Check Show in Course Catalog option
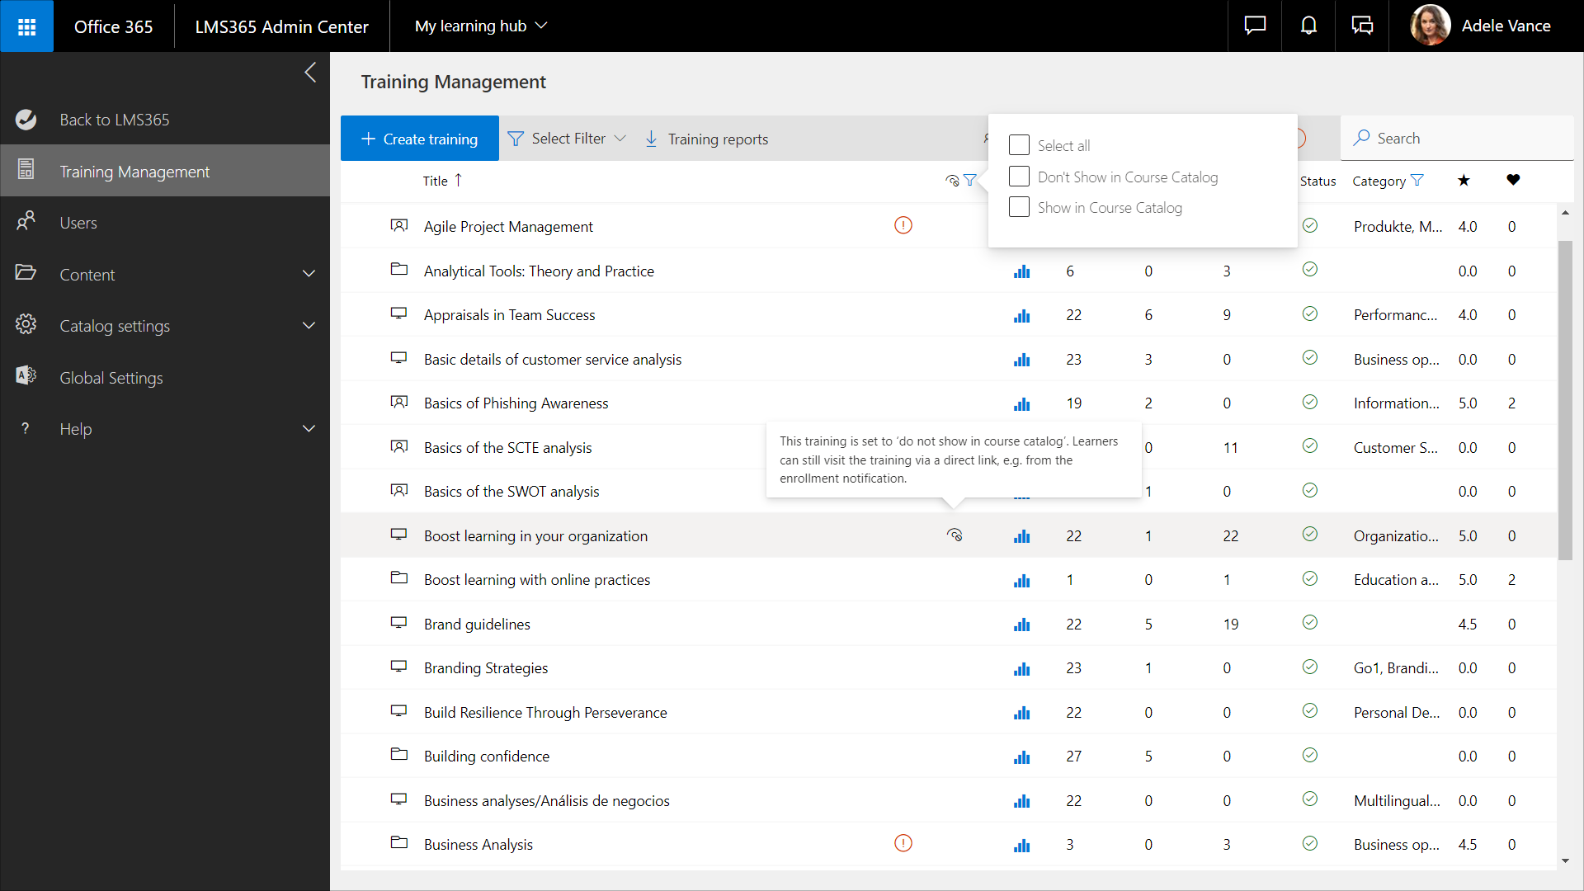This screenshot has height=891, width=1584. pos(1019,207)
